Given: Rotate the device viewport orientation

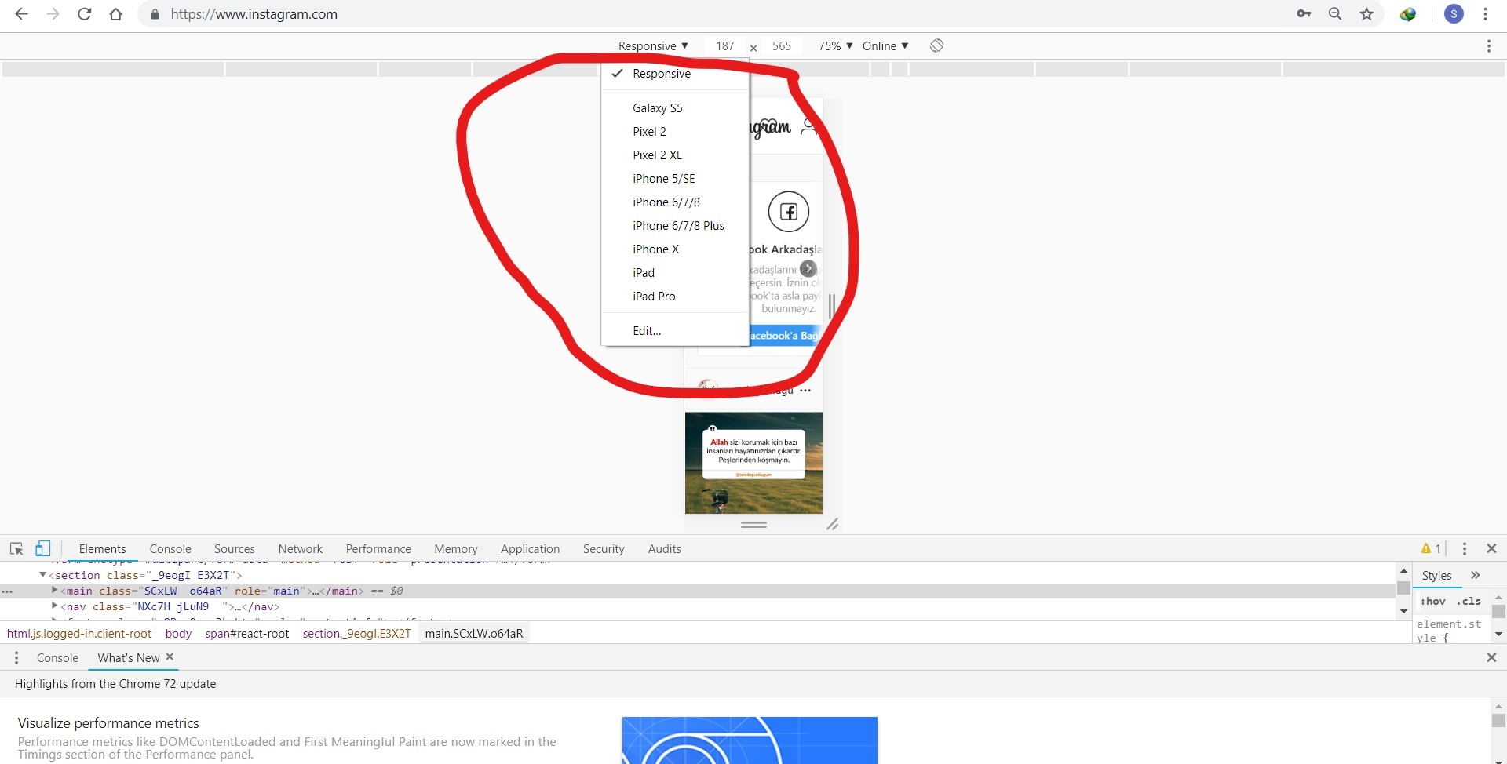Looking at the screenshot, I should (x=936, y=45).
